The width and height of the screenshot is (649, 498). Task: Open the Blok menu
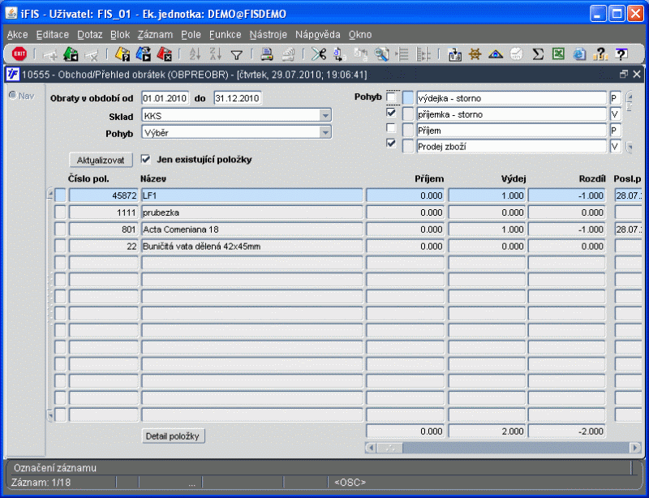pyautogui.click(x=120, y=35)
